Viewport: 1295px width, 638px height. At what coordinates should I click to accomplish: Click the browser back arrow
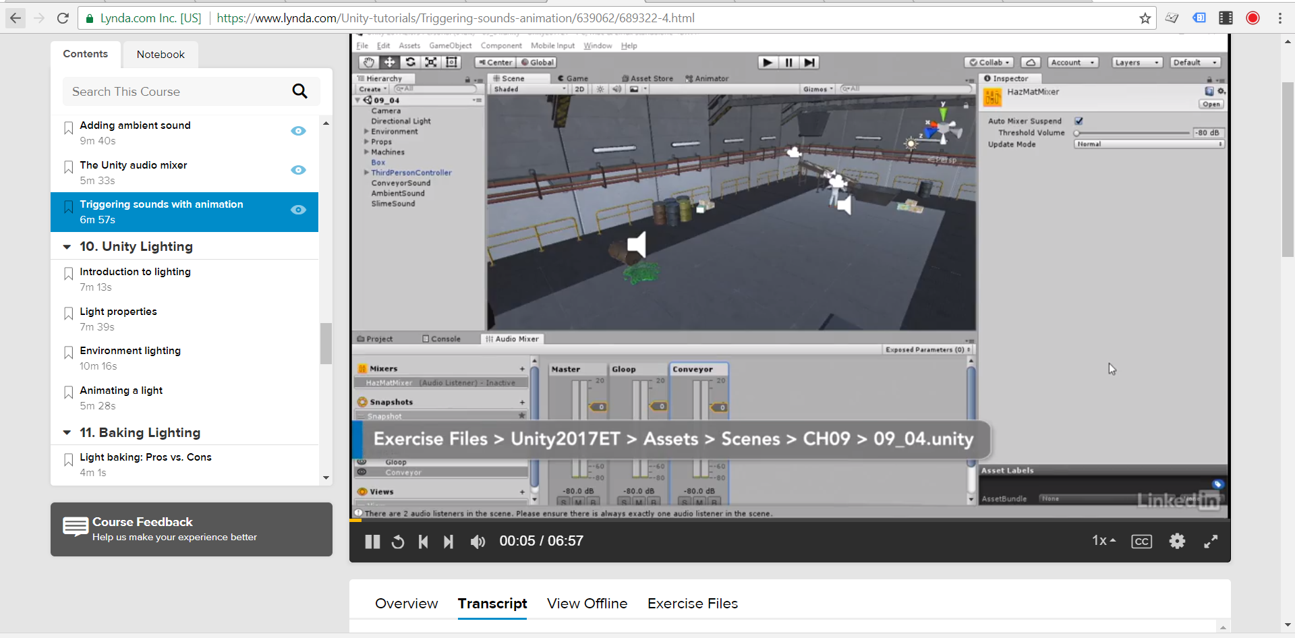click(x=15, y=18)
